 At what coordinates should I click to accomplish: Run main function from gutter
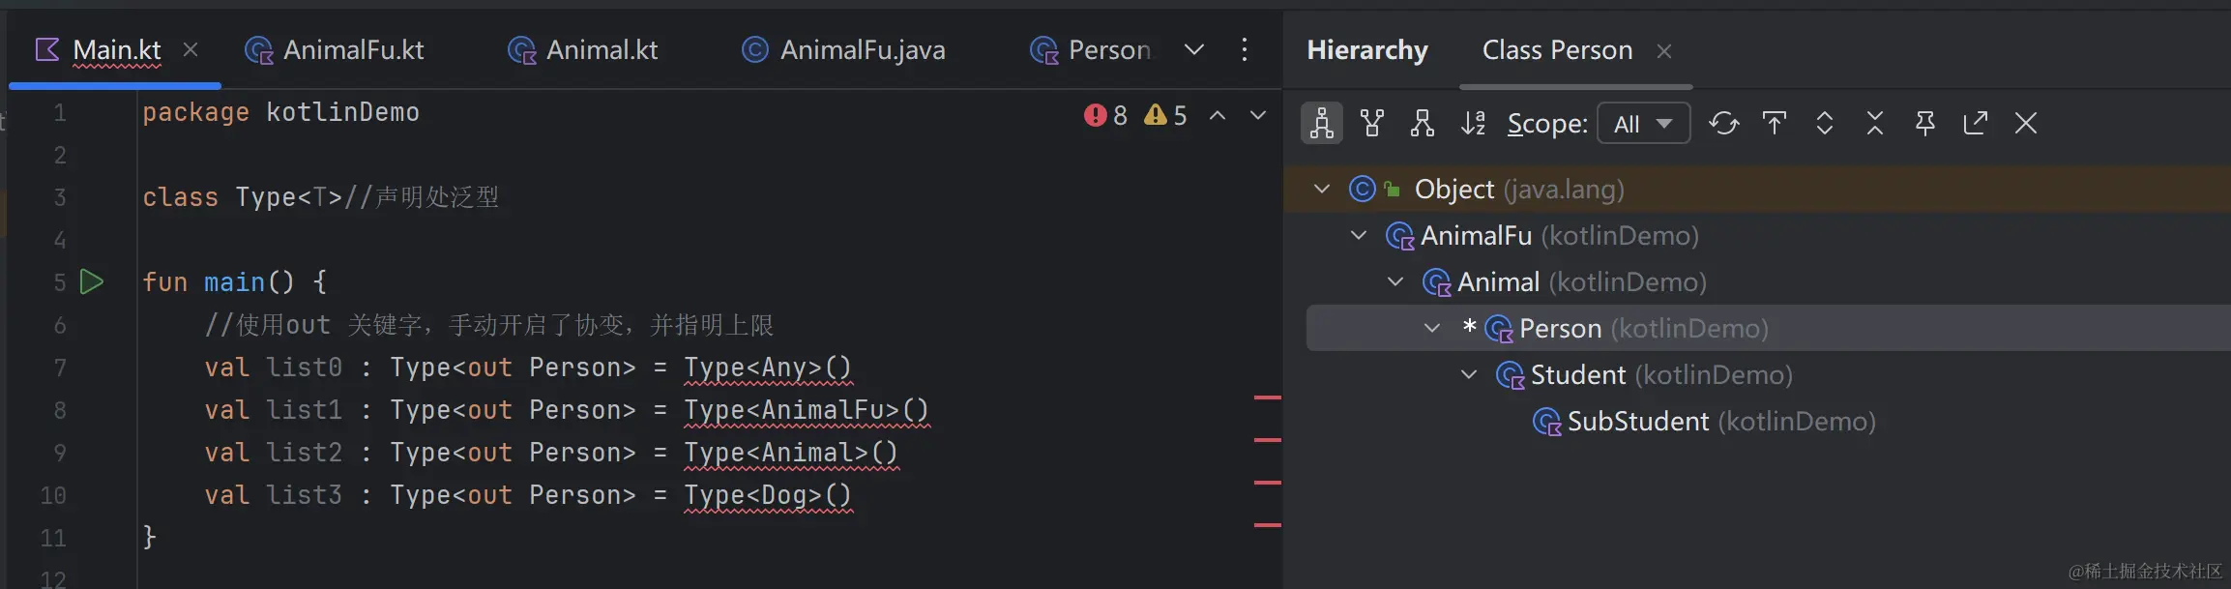92,281
